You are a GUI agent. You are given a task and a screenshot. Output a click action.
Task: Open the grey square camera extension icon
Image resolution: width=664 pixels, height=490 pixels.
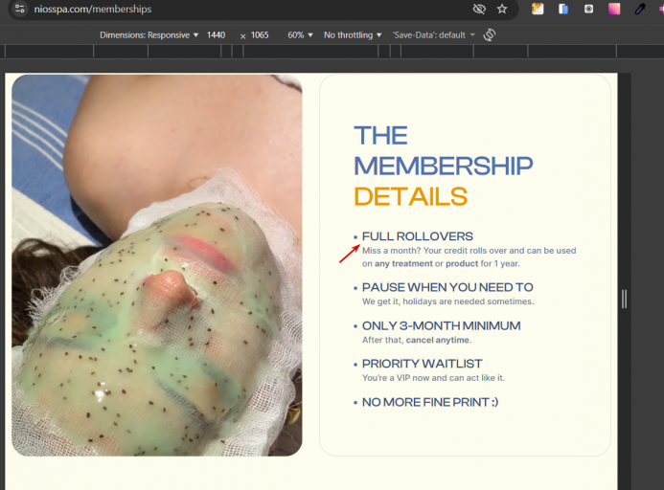click(588, 9)
